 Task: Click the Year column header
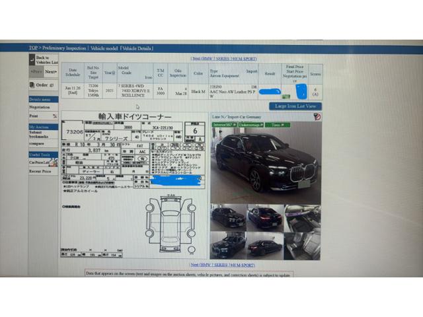click(110, 73)
